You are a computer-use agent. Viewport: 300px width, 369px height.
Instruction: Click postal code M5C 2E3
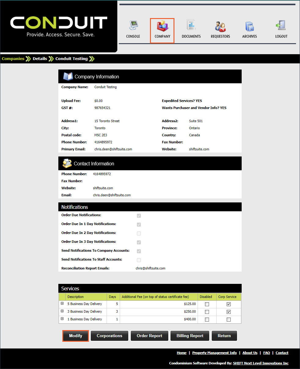tap(101, 135)
